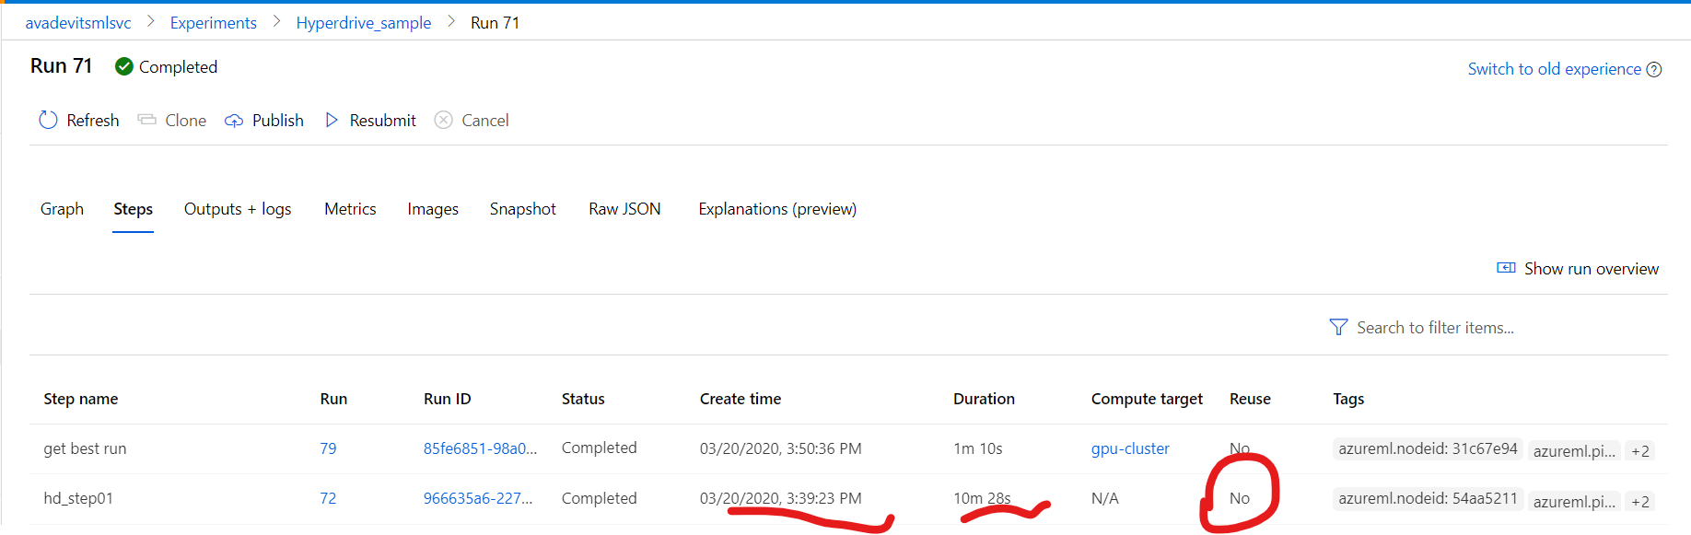Viewport: 1691px width, 535px height.
Task: Sort by Compute target column header
Action: click(x=1147, y=399)
